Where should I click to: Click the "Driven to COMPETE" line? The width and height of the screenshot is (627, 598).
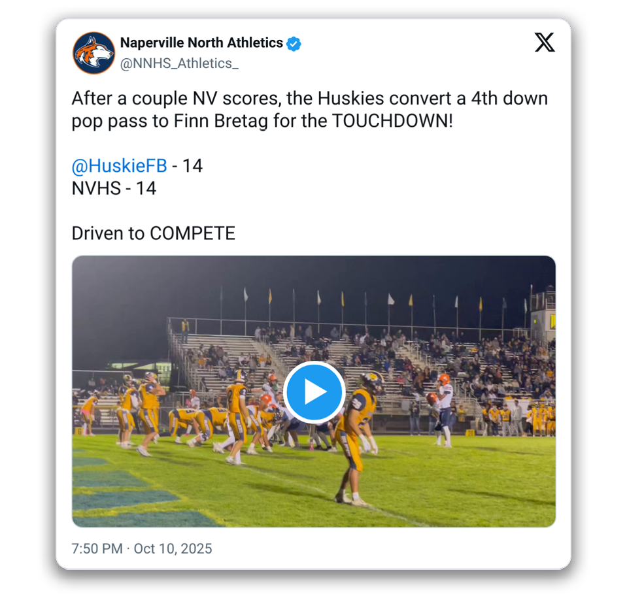[153, 233]
